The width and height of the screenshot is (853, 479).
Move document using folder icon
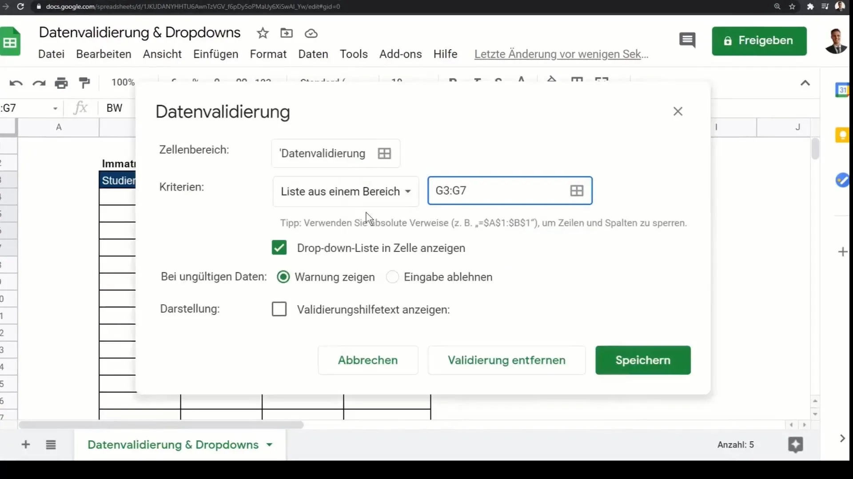(x=287, y=33)
